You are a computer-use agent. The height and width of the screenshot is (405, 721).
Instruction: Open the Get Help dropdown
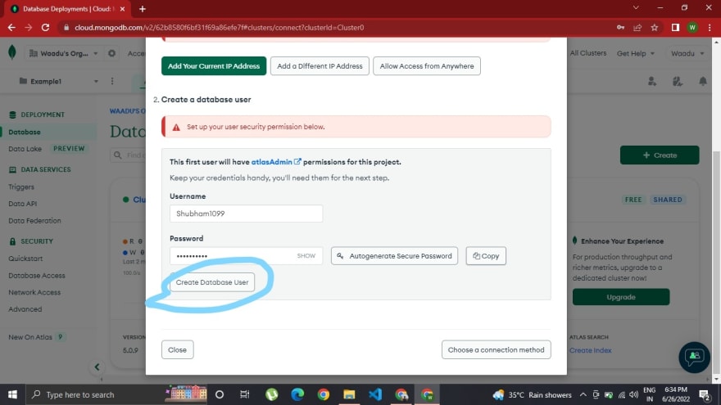[636, 53]
